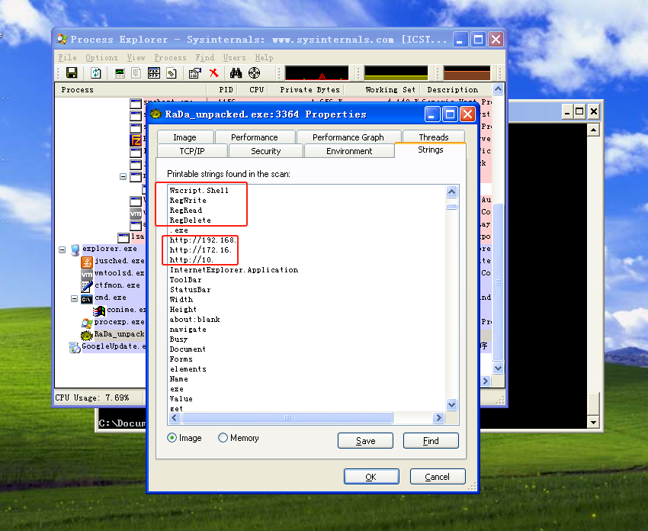Open the Help menu
The image size is (648, 531).
(x=264, y=57)
